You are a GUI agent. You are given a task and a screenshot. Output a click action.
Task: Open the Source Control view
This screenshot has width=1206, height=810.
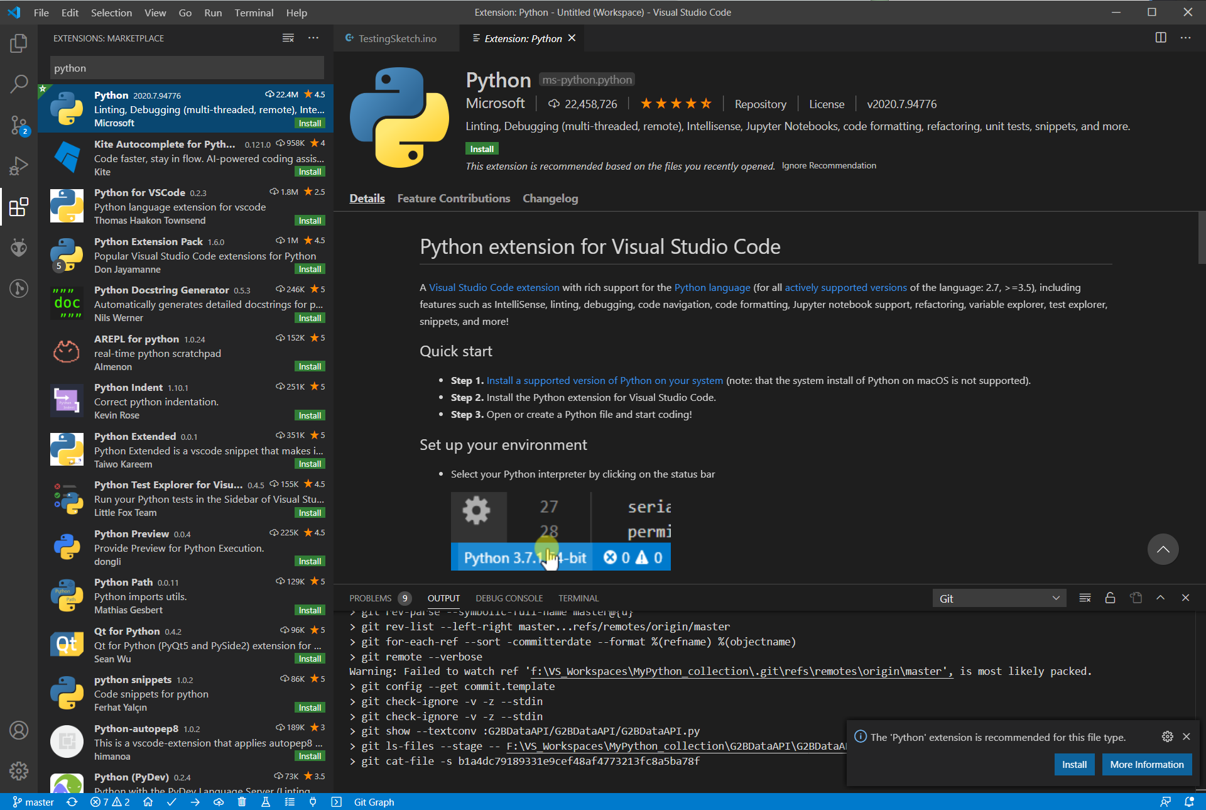(x=19, y=124)
